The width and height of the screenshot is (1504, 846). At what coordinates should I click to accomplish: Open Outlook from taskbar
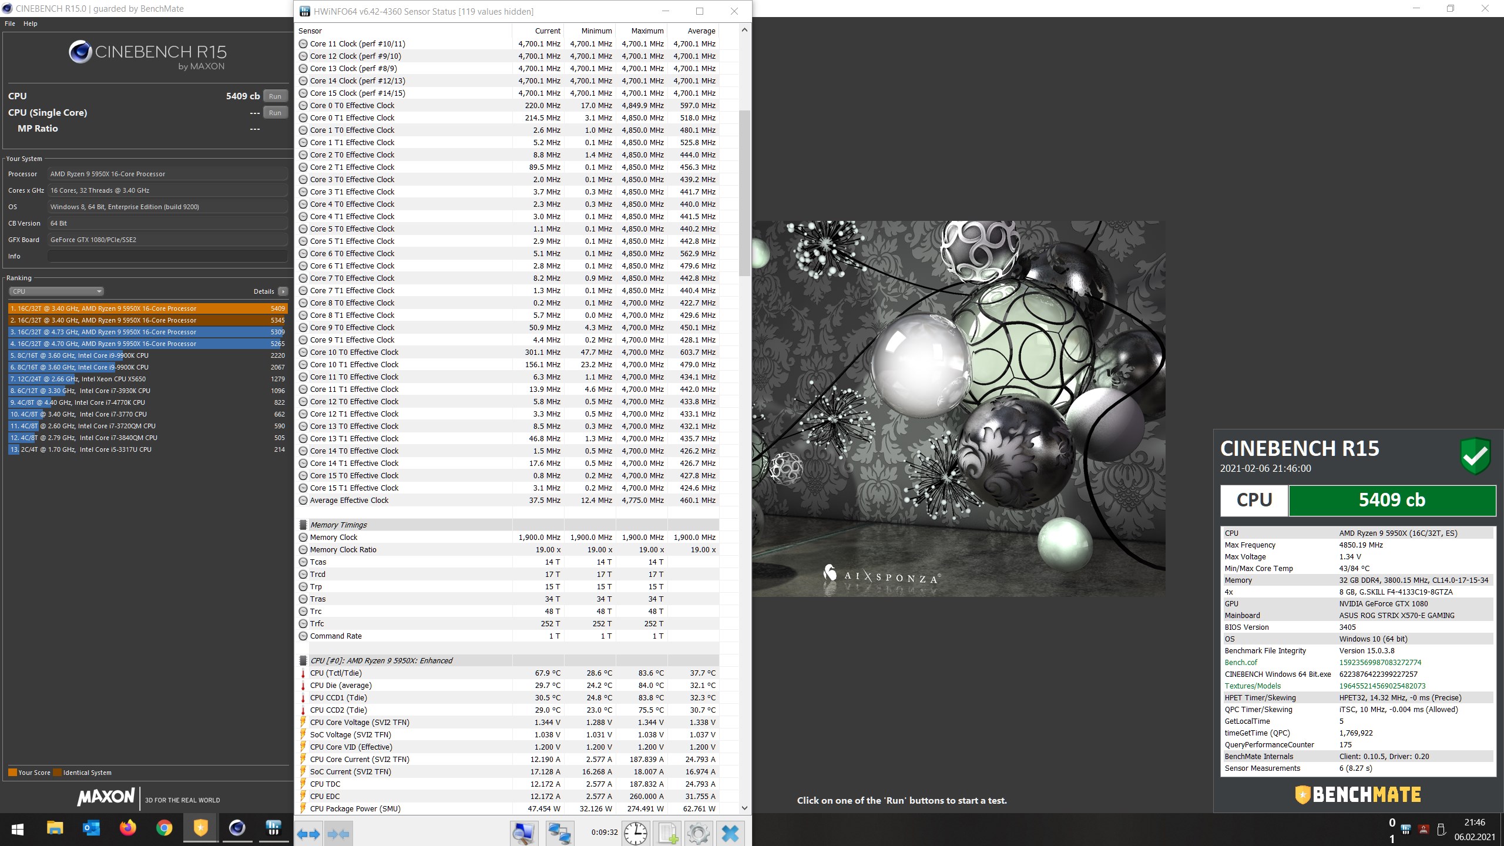[91, 828]
